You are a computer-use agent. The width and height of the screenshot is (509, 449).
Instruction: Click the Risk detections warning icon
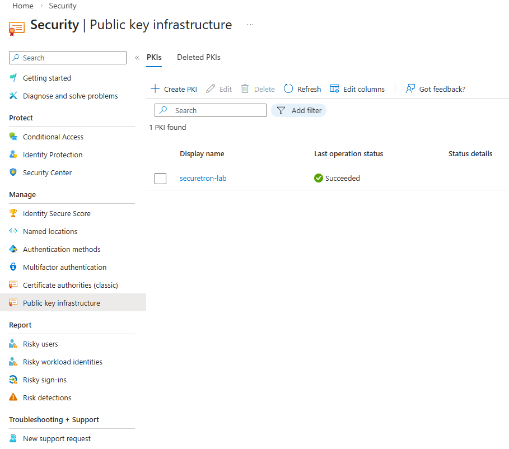13,397
